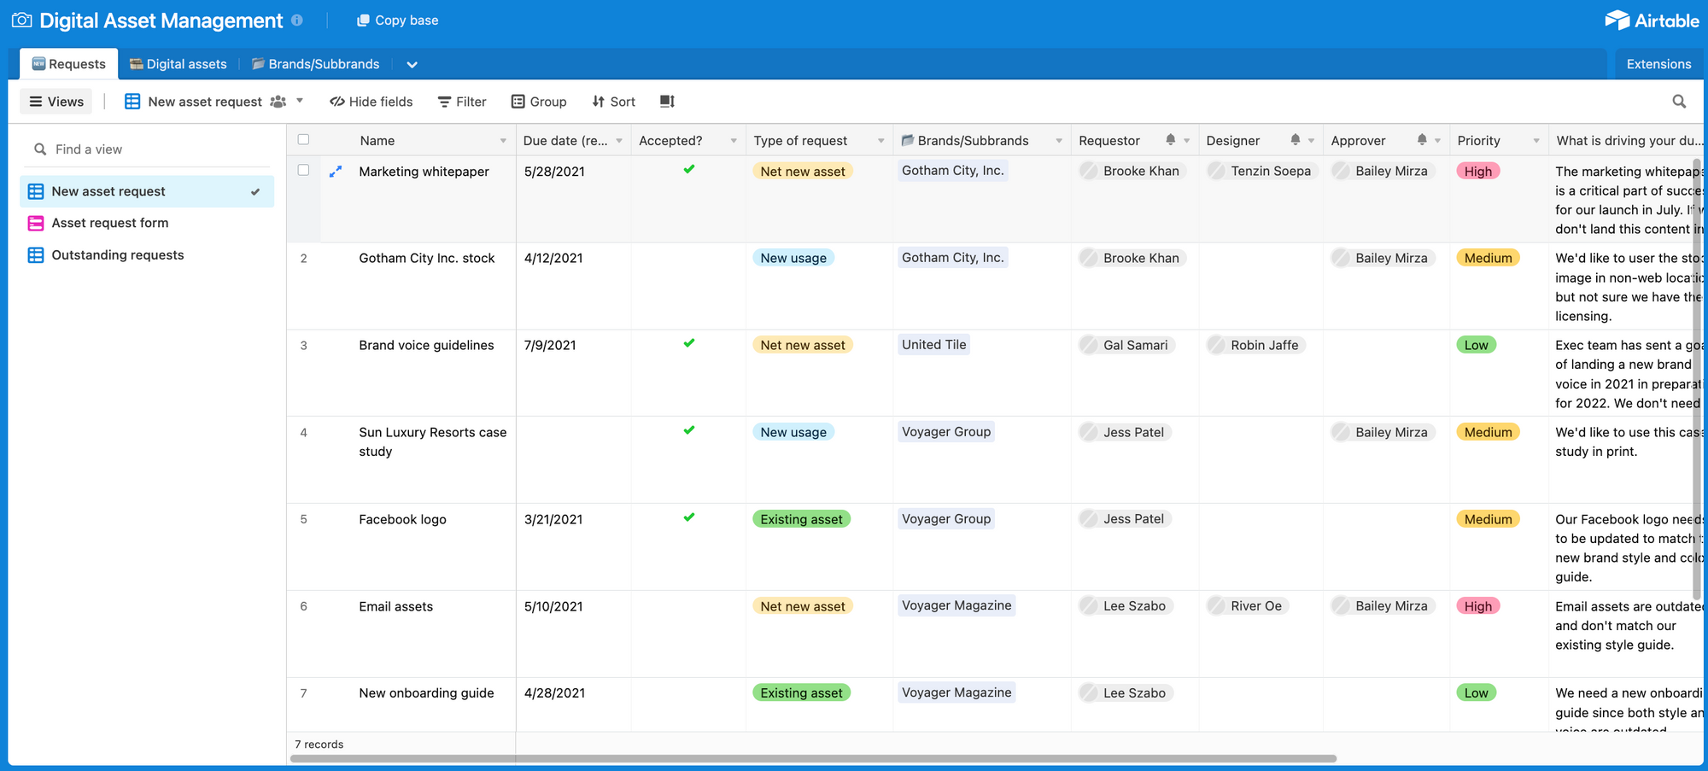Click the search icon in Find a view

point(40,149)
